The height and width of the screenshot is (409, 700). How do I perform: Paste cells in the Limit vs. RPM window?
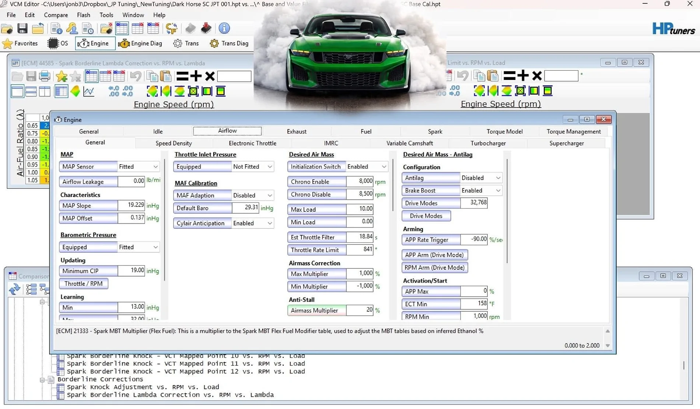(x=493, y=75)
